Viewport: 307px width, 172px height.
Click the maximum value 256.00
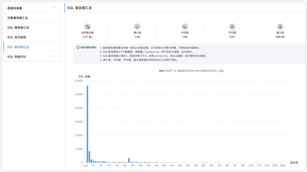click(280, 37)
